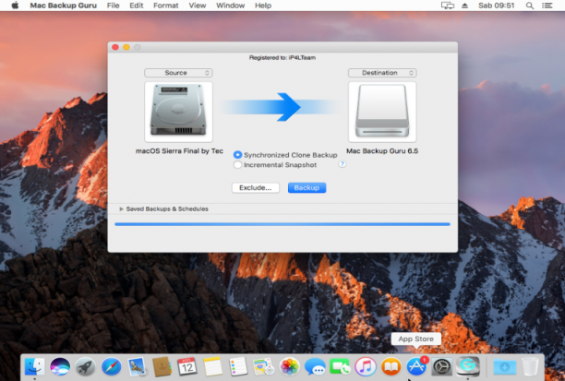
Task: Click the blue progress bar
Action: coord(282,224)
